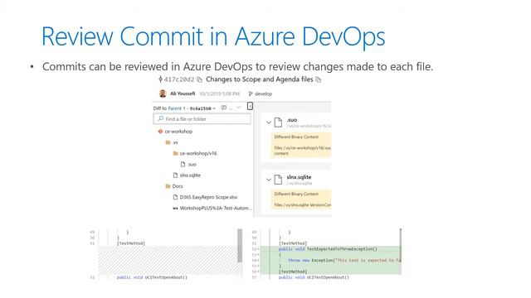
Task: Click the commit node icon before 417c20d2
Action: click(x=160, y=79)
